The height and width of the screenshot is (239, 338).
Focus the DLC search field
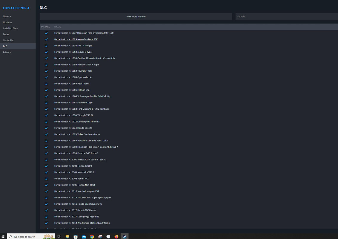(x=286, y=16)
